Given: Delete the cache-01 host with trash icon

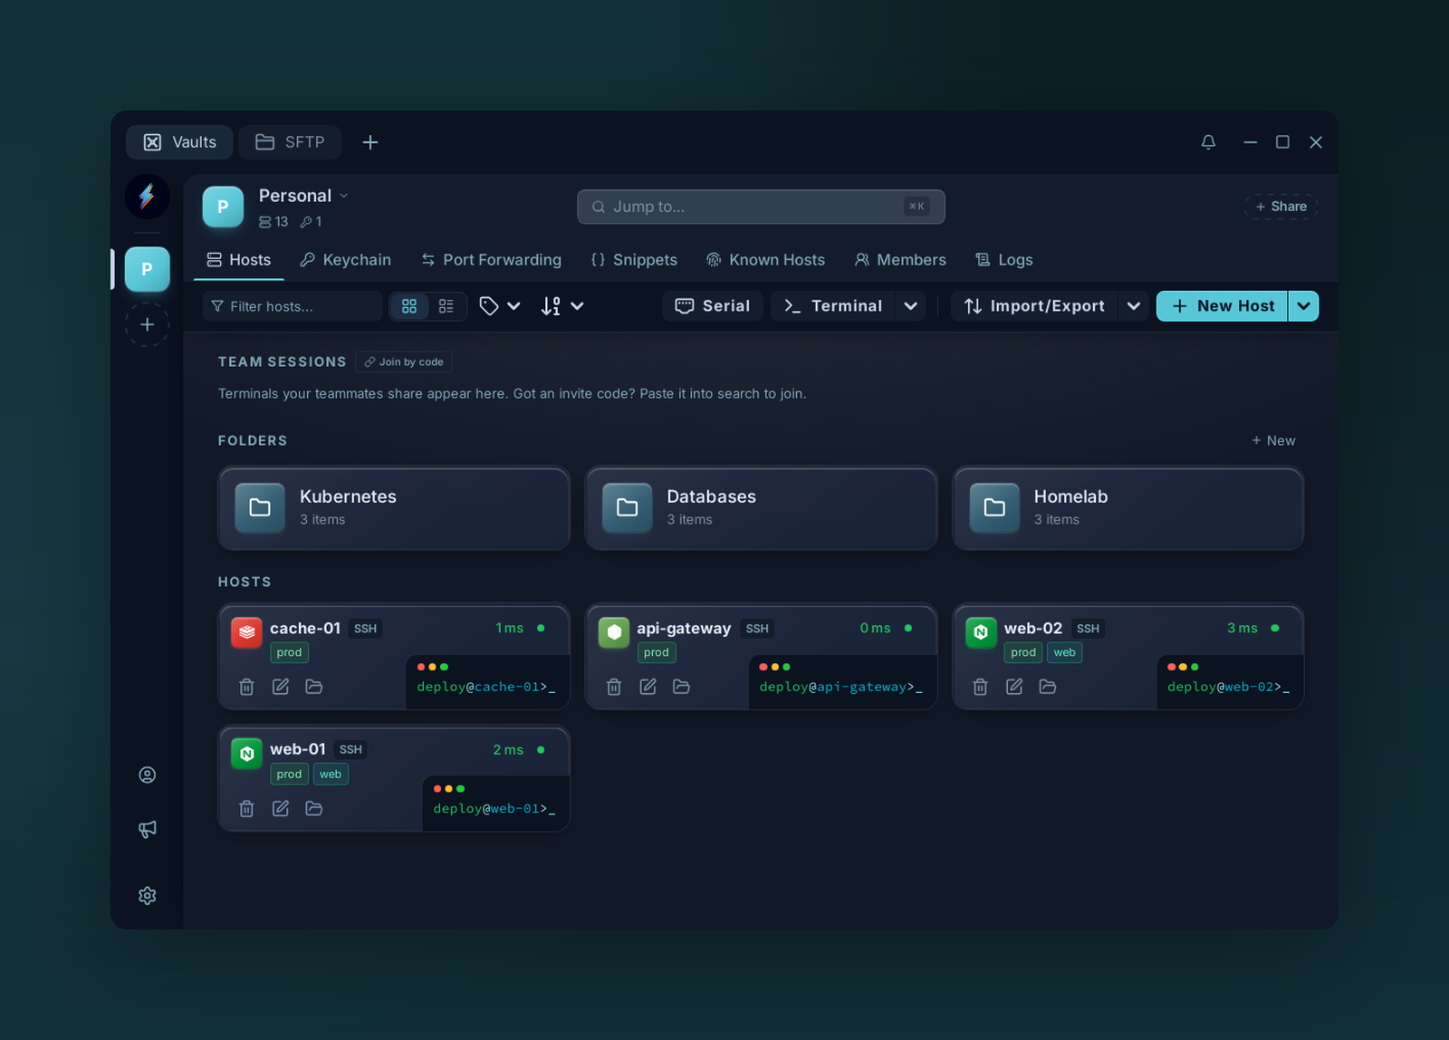Looking at the screenshot, I should click(x=246, y=687).
